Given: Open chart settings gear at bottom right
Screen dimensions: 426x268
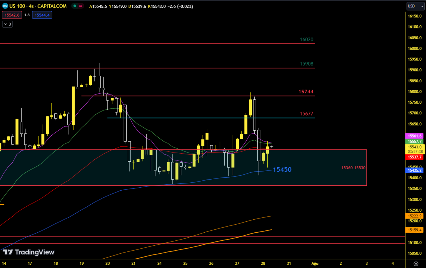Looking at the screenshot, I should [x=416, y=264].
